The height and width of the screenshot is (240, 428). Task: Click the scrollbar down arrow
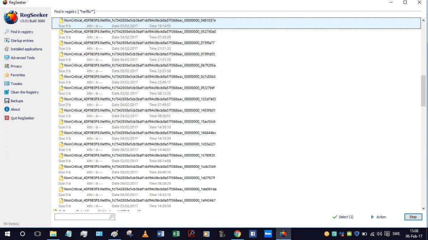pos(423,209)
